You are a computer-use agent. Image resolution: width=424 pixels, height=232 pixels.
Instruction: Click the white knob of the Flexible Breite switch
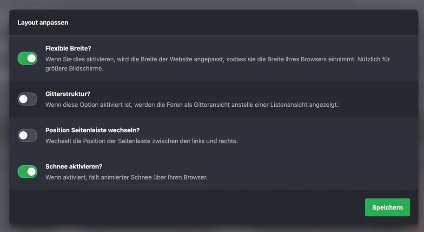pyautogui.click(x=32, y=58)
